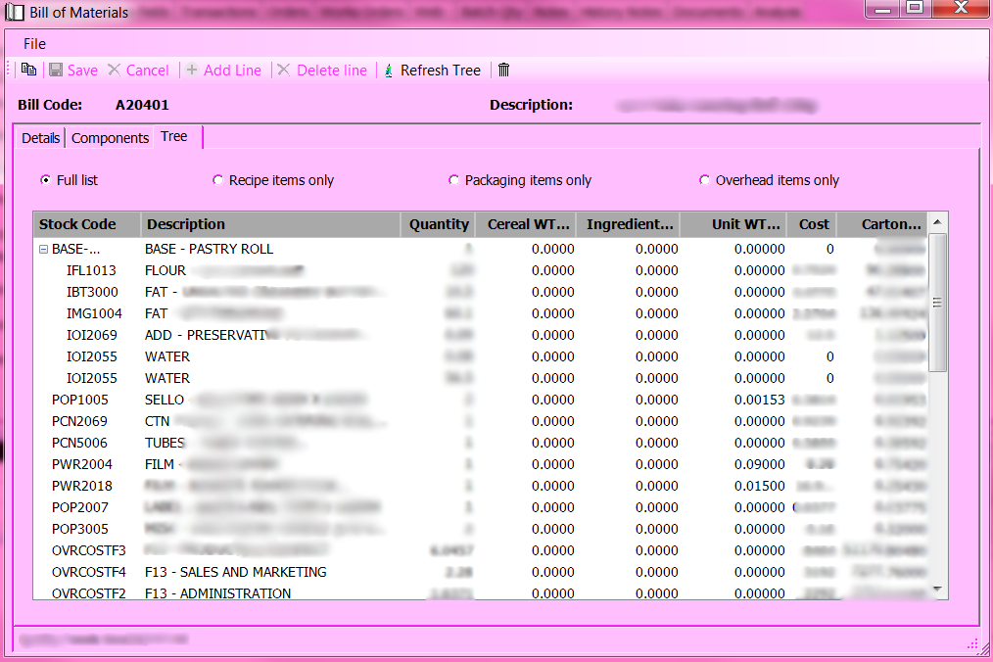Click the Unit WT column header

734,224
